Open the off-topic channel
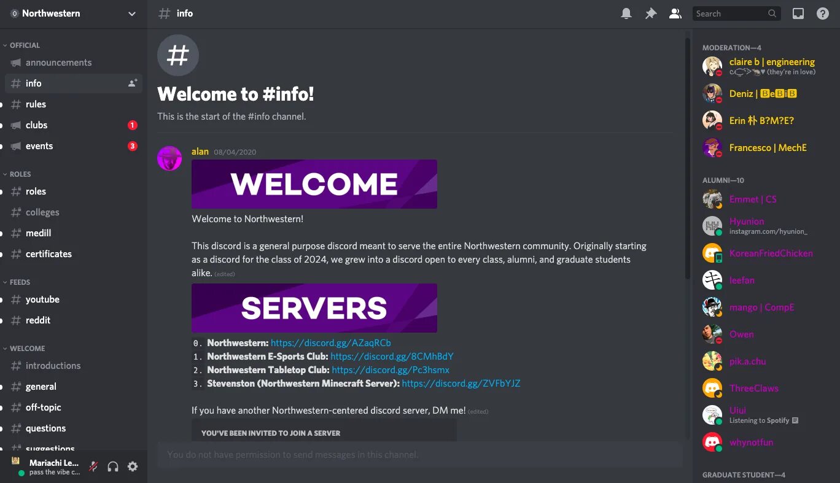Image resolution: width=840 pixels, height=483 pixels. [x=74, y=408]
